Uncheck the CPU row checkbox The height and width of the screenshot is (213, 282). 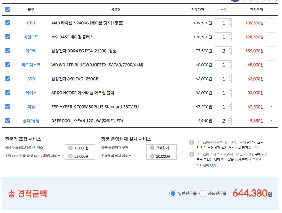pyautogui.click(x=8, y=23)
